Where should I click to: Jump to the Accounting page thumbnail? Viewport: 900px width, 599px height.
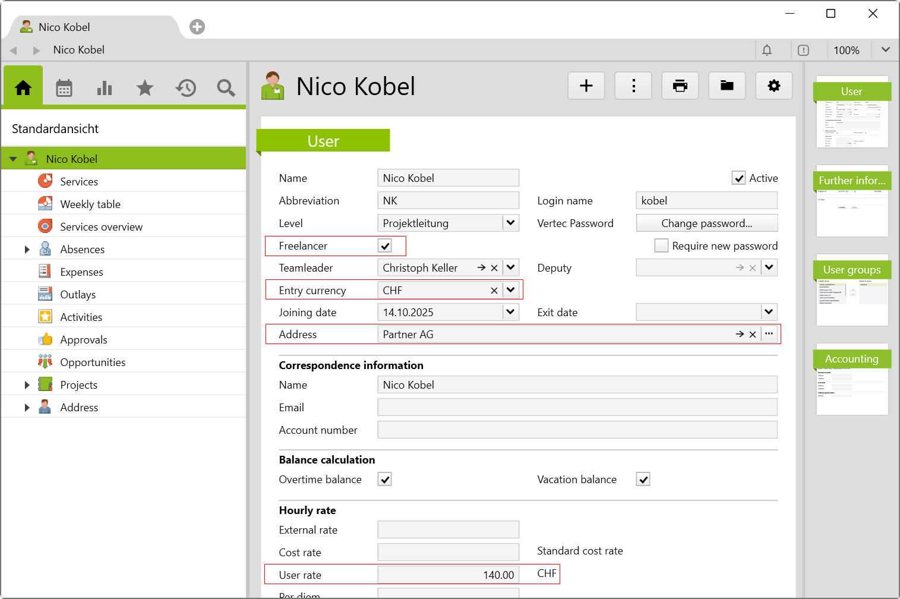pyautogui.click(x=852, y=380)
